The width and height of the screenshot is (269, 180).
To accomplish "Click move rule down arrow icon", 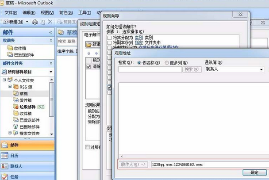I will pyautogui.click(x=96, y=54).
